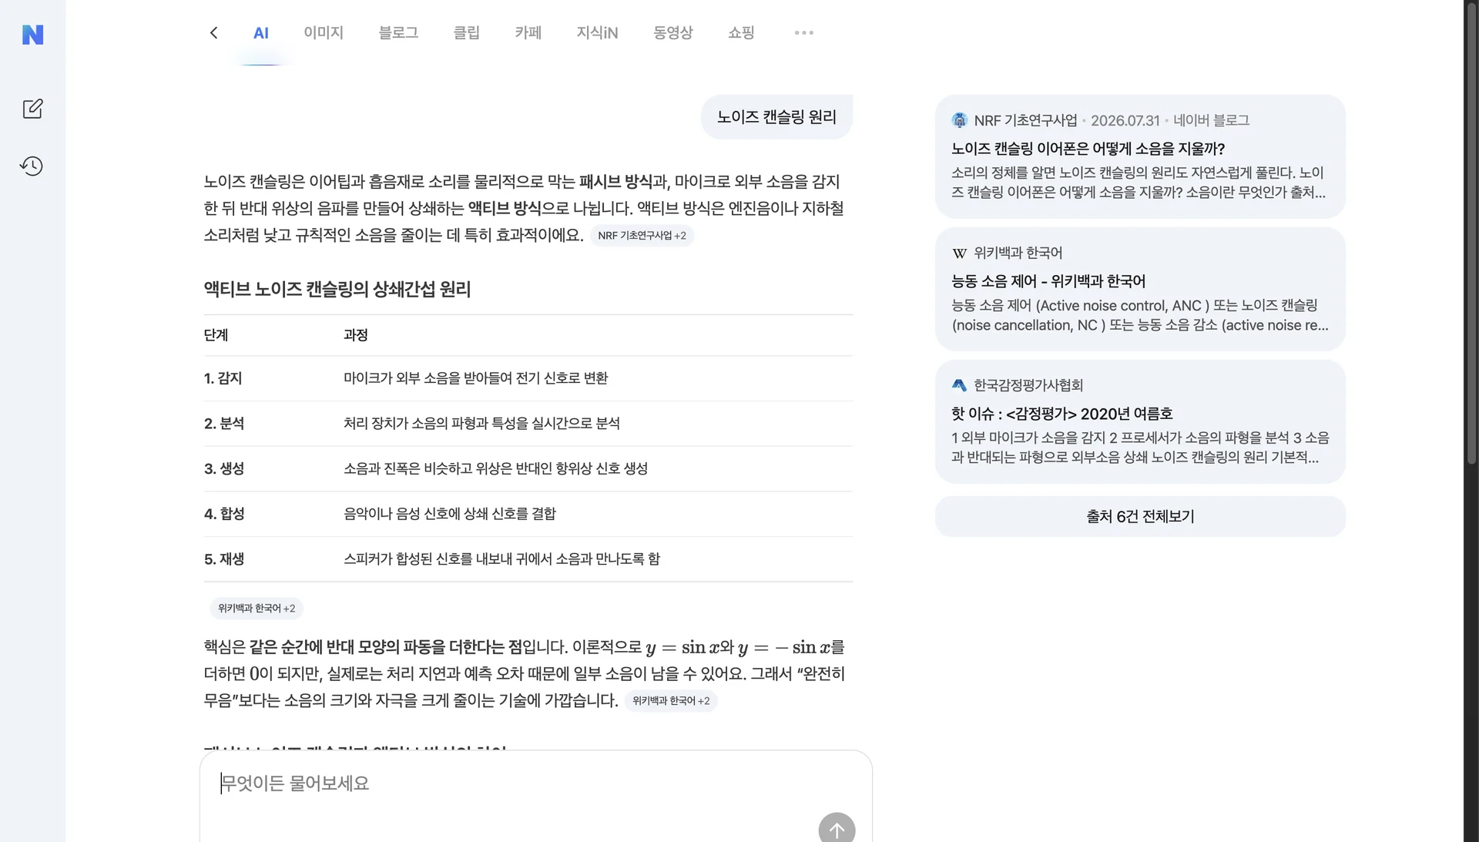Click the 한국감정평가사협회 source logo icon
The image size is (1479, 842).
[x=959, y=385]
